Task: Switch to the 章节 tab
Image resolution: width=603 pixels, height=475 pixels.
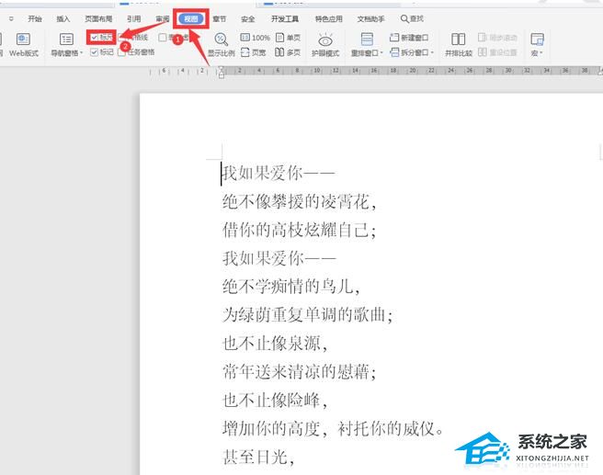Action: (x=219, y=18)
